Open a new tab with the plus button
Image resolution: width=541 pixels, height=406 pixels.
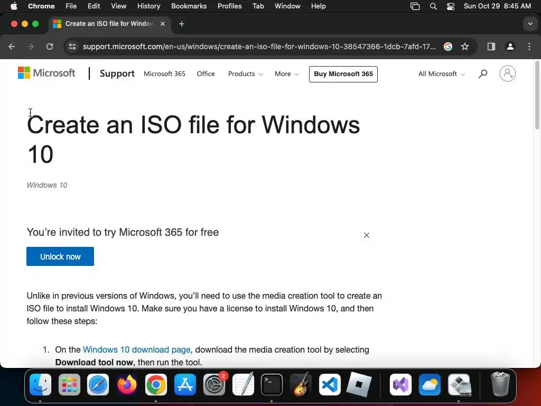coord(182,24)
